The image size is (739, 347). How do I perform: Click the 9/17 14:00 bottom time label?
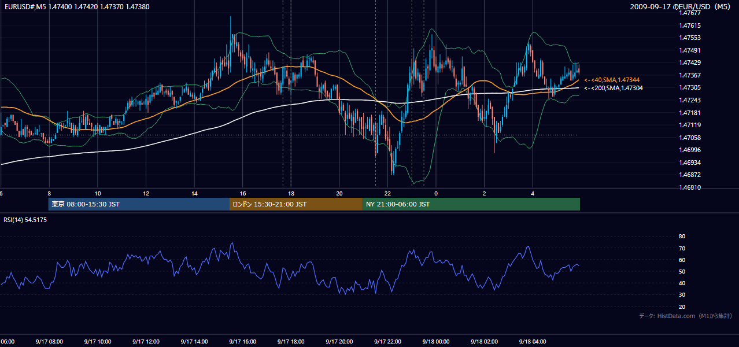194,341
